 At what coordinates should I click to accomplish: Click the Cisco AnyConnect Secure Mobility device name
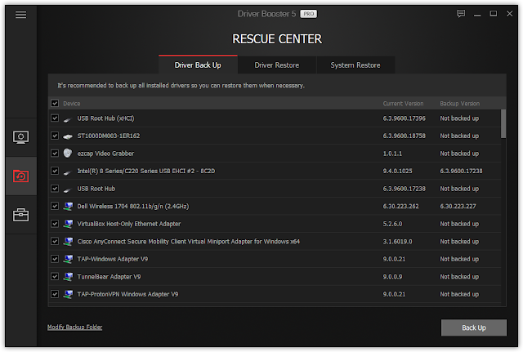tap(189, 242)
